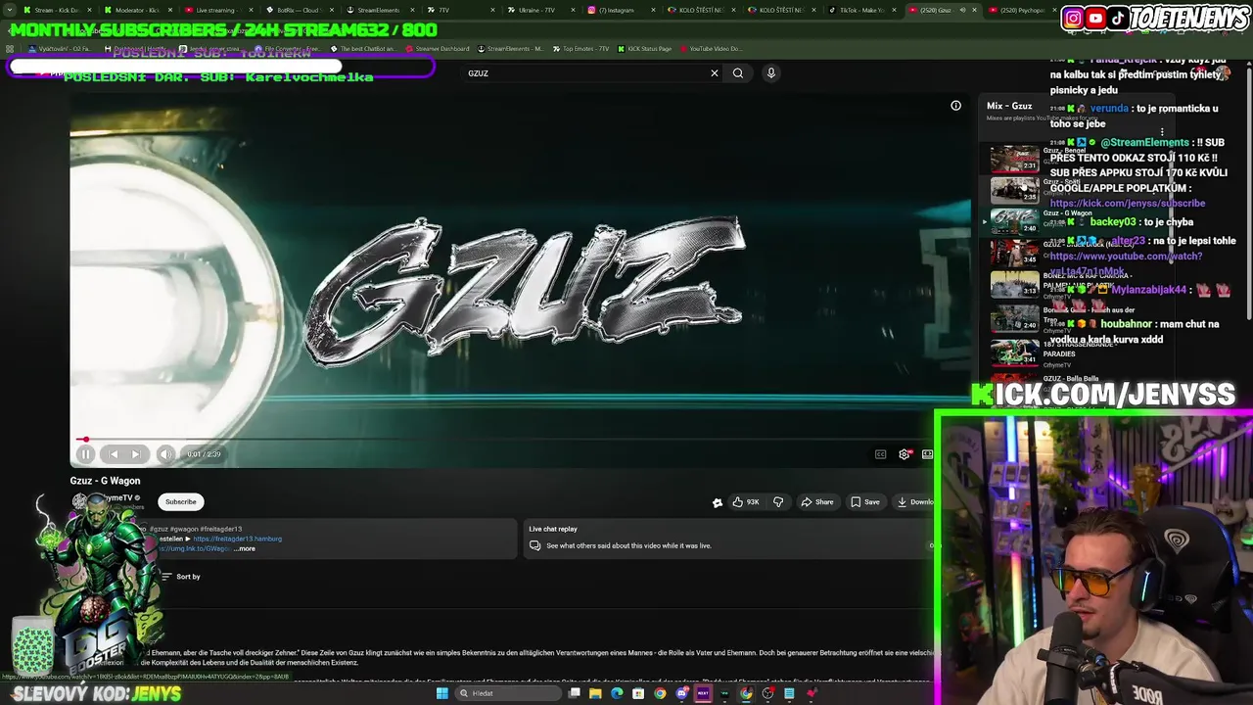
Task: Open Task View from taskbar
Action: pos(575,693)
